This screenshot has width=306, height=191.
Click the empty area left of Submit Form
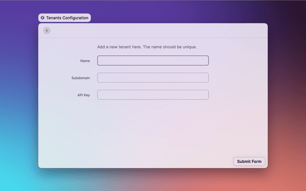(143, 161)
